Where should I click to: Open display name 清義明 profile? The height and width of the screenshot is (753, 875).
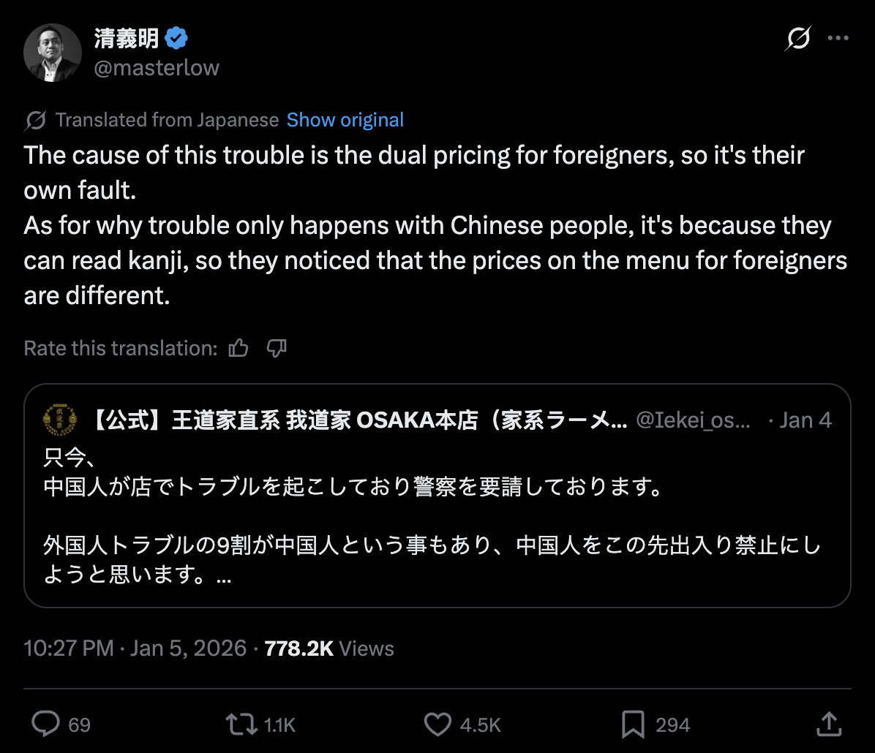coord(127,38)
